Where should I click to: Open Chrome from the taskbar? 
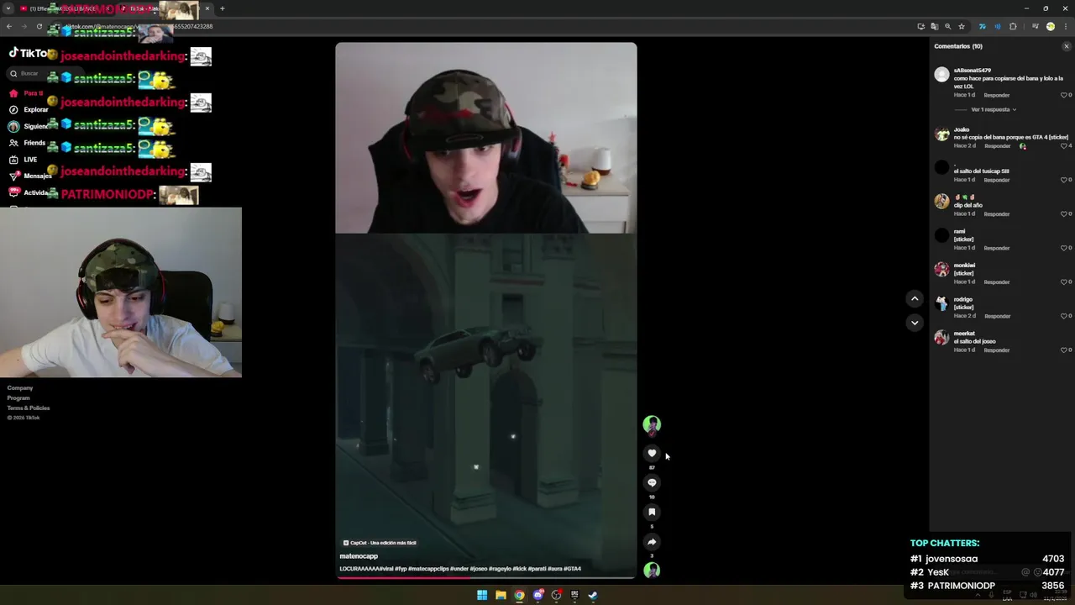(x=519, y=595)
